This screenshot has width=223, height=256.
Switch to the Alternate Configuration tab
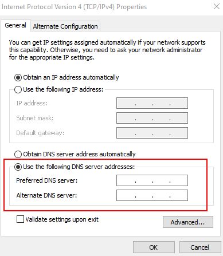(65, 26)
